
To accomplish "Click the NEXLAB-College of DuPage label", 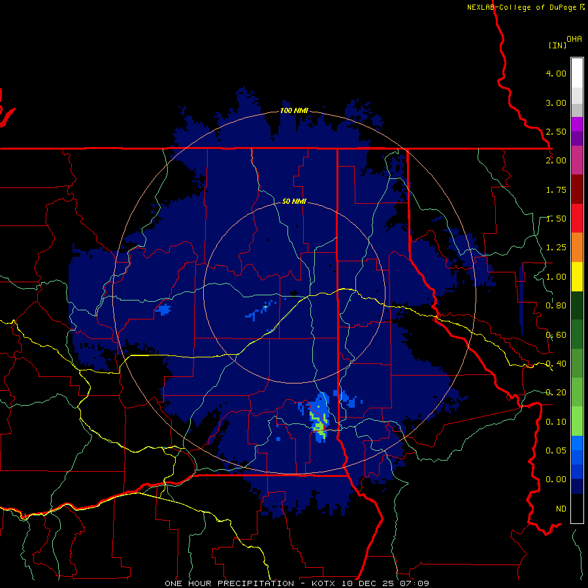I will 521,7.
